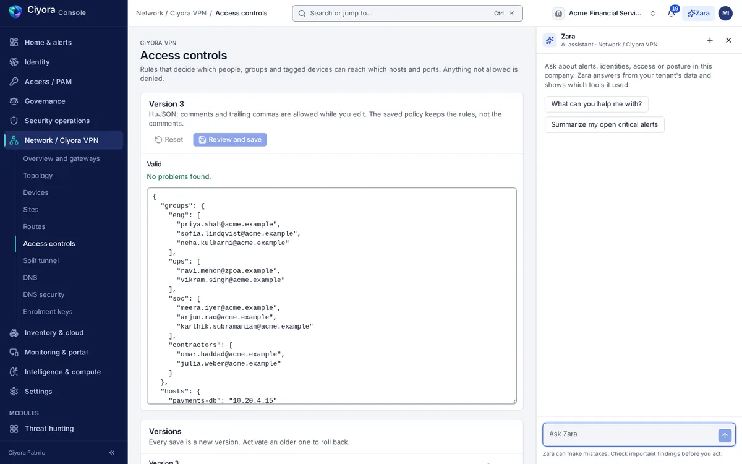Image resolution: width=742 pixels, height=464 pixels.
Task: Click the Ciyora logo icon
Action: click(x=15, y=12)
